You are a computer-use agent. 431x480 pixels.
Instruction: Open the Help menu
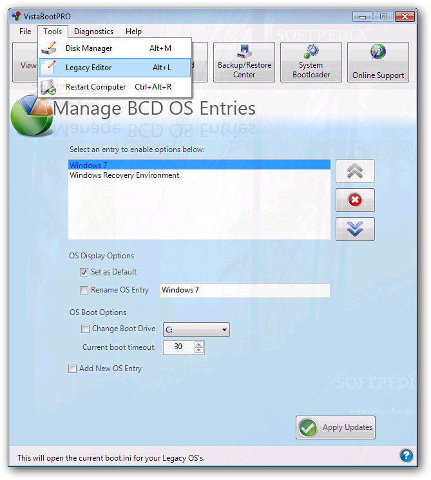click(133, 32)
